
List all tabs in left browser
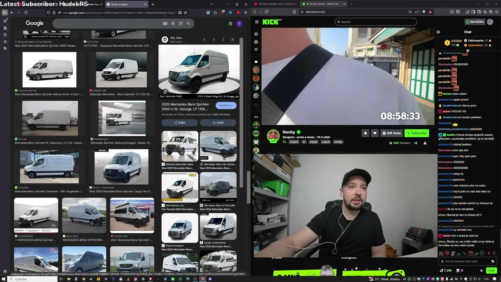pos(212,4)
